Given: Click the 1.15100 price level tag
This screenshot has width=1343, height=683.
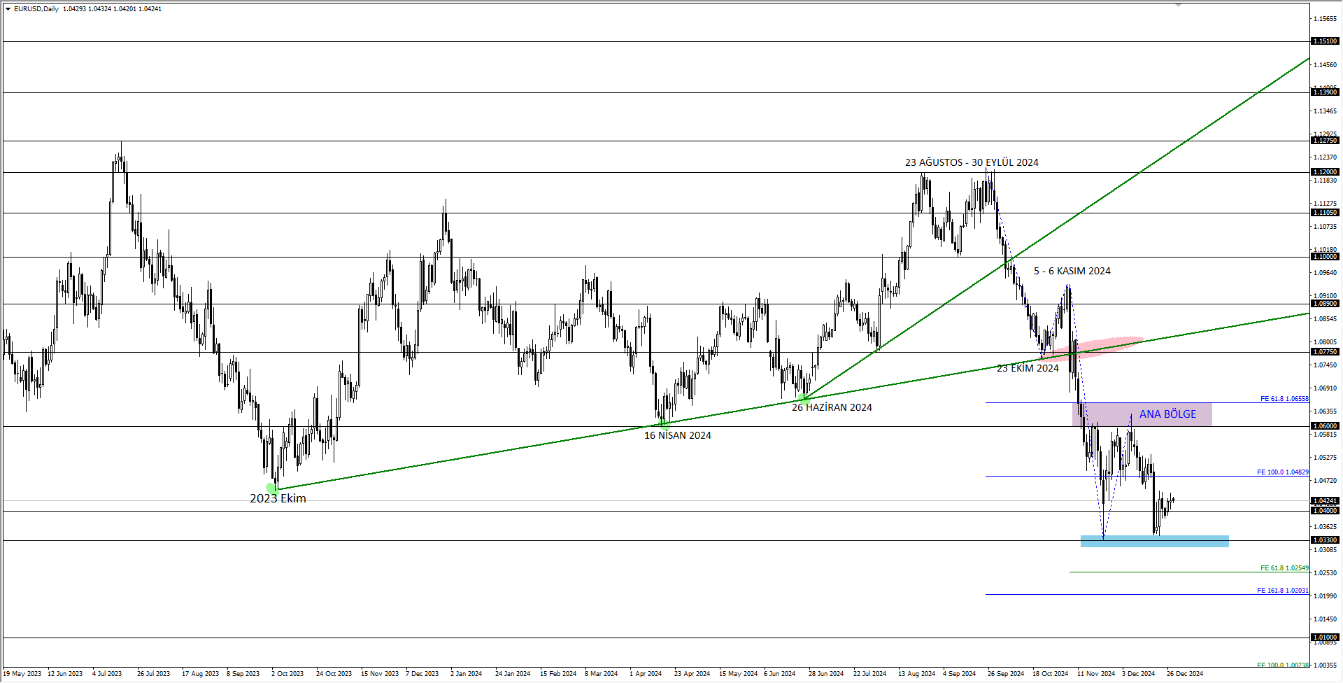Looking at the screenshot, I should click(x=1325, y=41).
